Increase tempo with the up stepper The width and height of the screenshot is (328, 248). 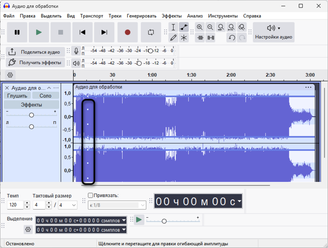27,203
